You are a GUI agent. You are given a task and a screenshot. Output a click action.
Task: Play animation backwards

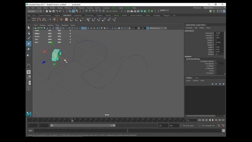(x=209, y=120)
